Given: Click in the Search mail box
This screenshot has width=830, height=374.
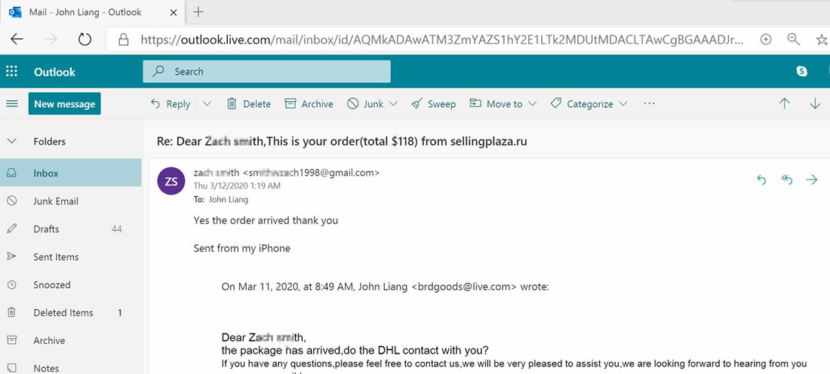Looking at the screenshot, I should pos(266,72).
